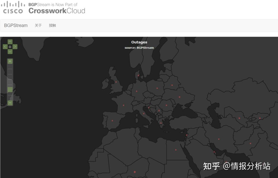Pan the map up with the arrow
Screen dimensions: 278x178
pos(10,42)
